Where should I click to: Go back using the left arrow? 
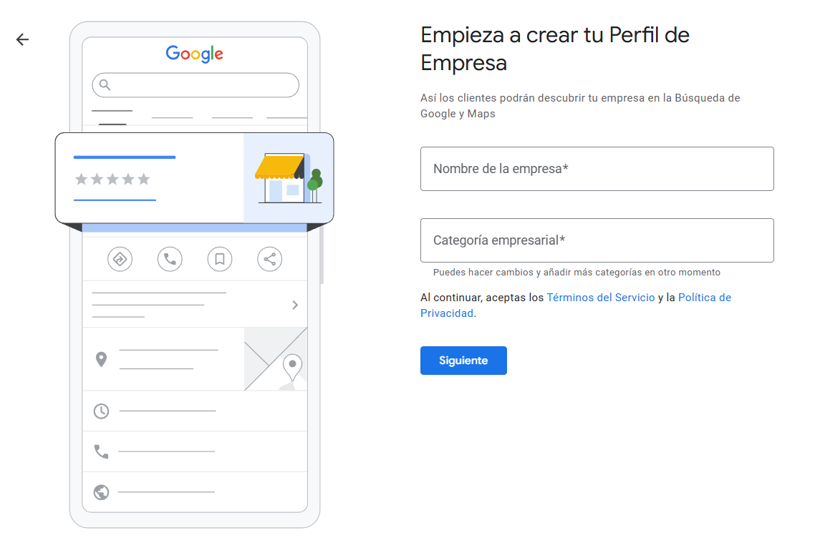[x=22, y=39]
